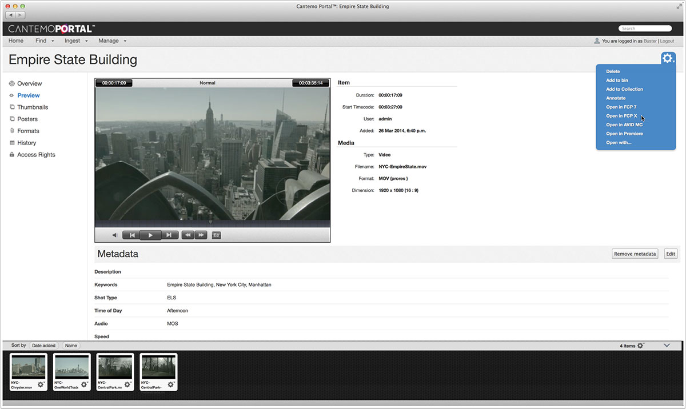Click in the Search field

coord(645,29)
